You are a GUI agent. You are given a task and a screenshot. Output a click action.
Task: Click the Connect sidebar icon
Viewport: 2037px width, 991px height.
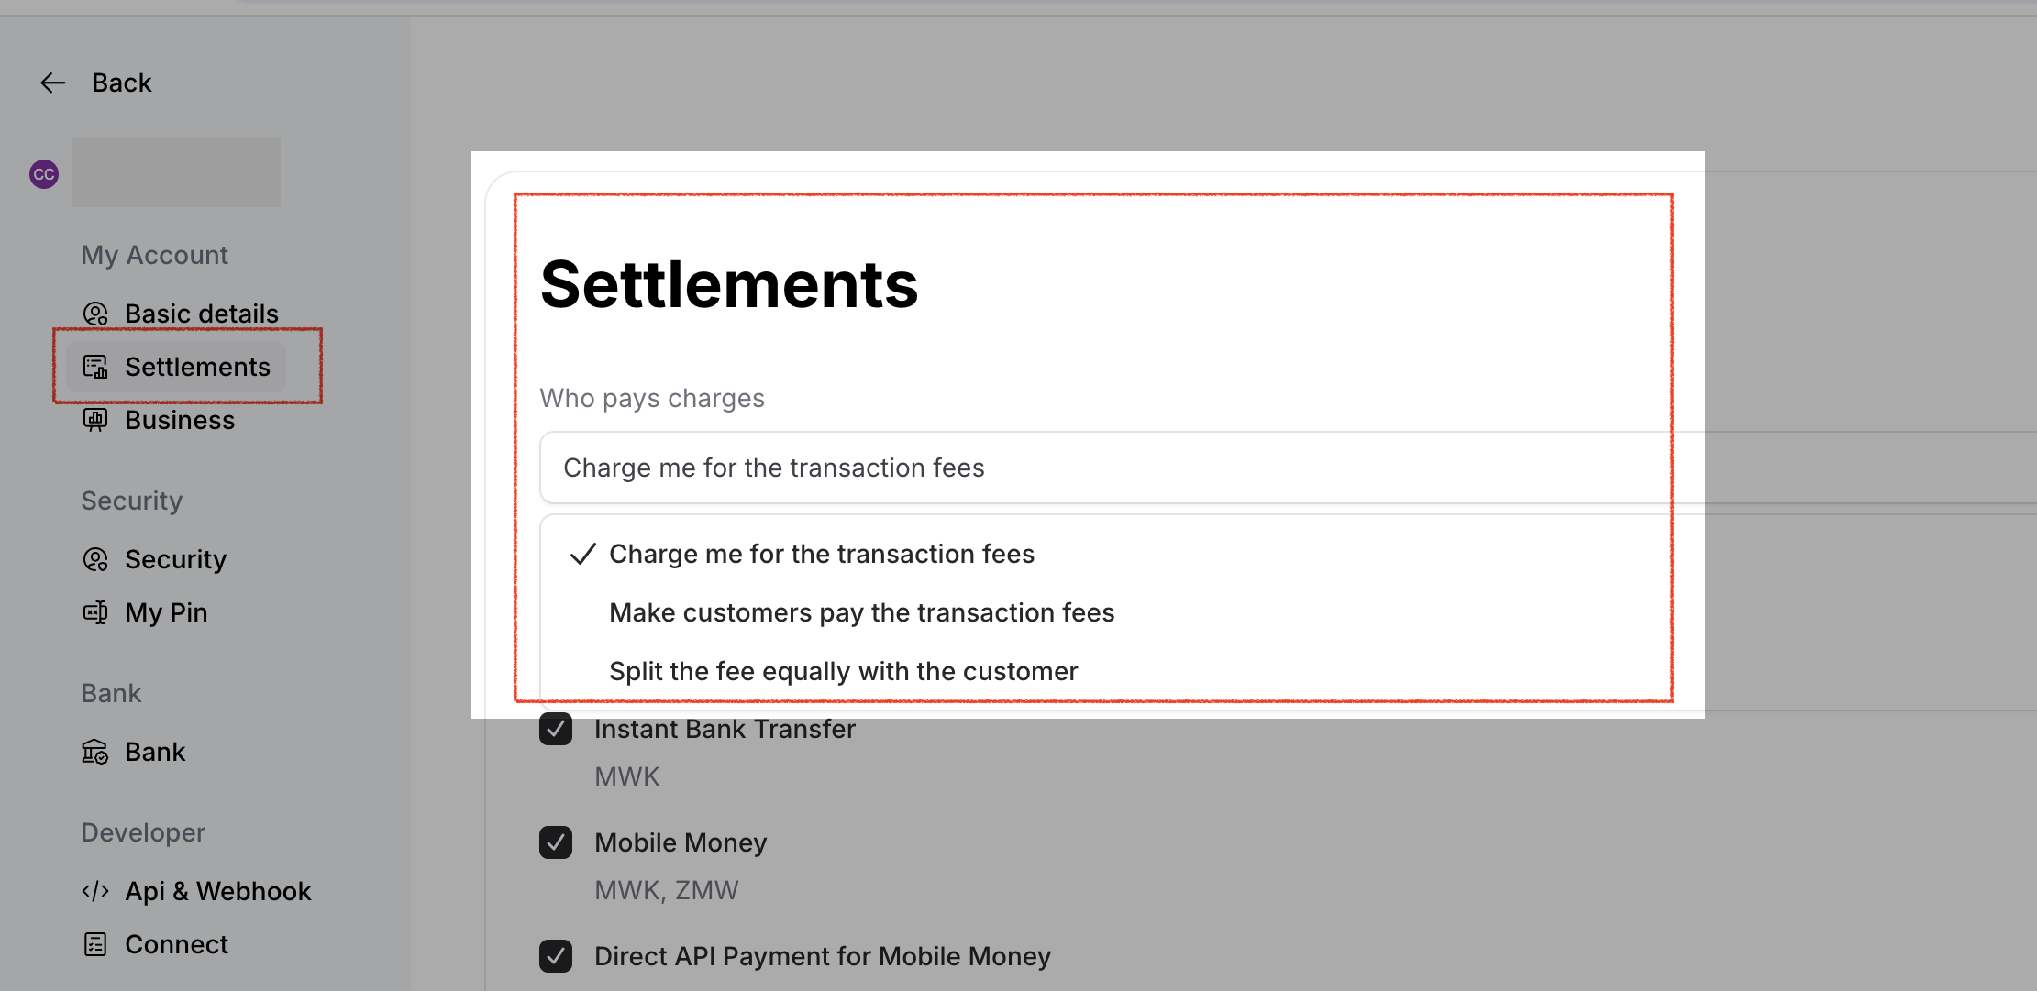[95, 945]
